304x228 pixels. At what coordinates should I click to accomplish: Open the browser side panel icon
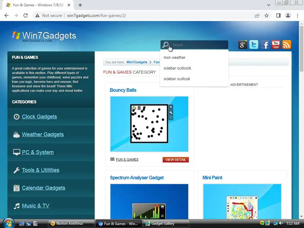click(x=278, y=15)
